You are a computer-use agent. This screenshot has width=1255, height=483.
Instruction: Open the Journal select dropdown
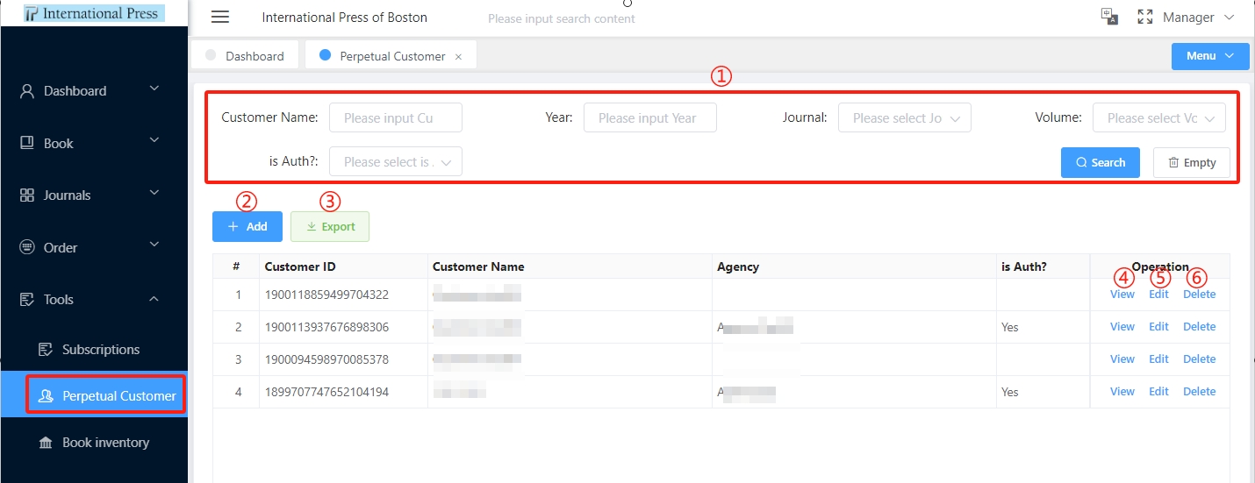pos(904,117)
